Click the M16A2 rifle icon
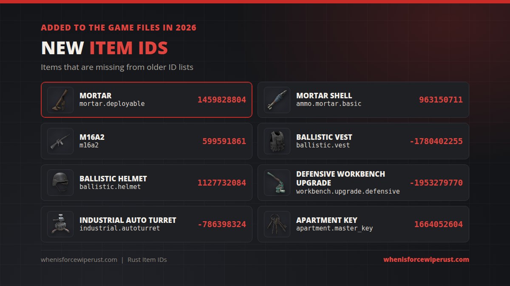Image resolution: width=510 pixels, height=286 pixels. click(60, 141)
